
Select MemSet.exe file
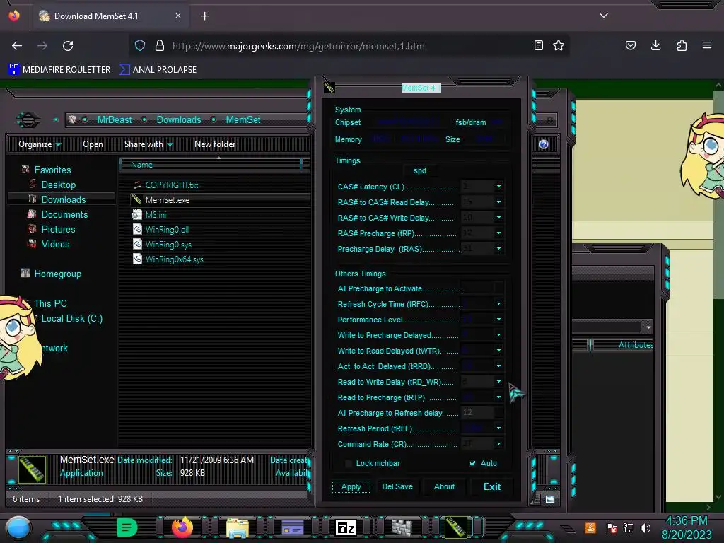point(167,200)
